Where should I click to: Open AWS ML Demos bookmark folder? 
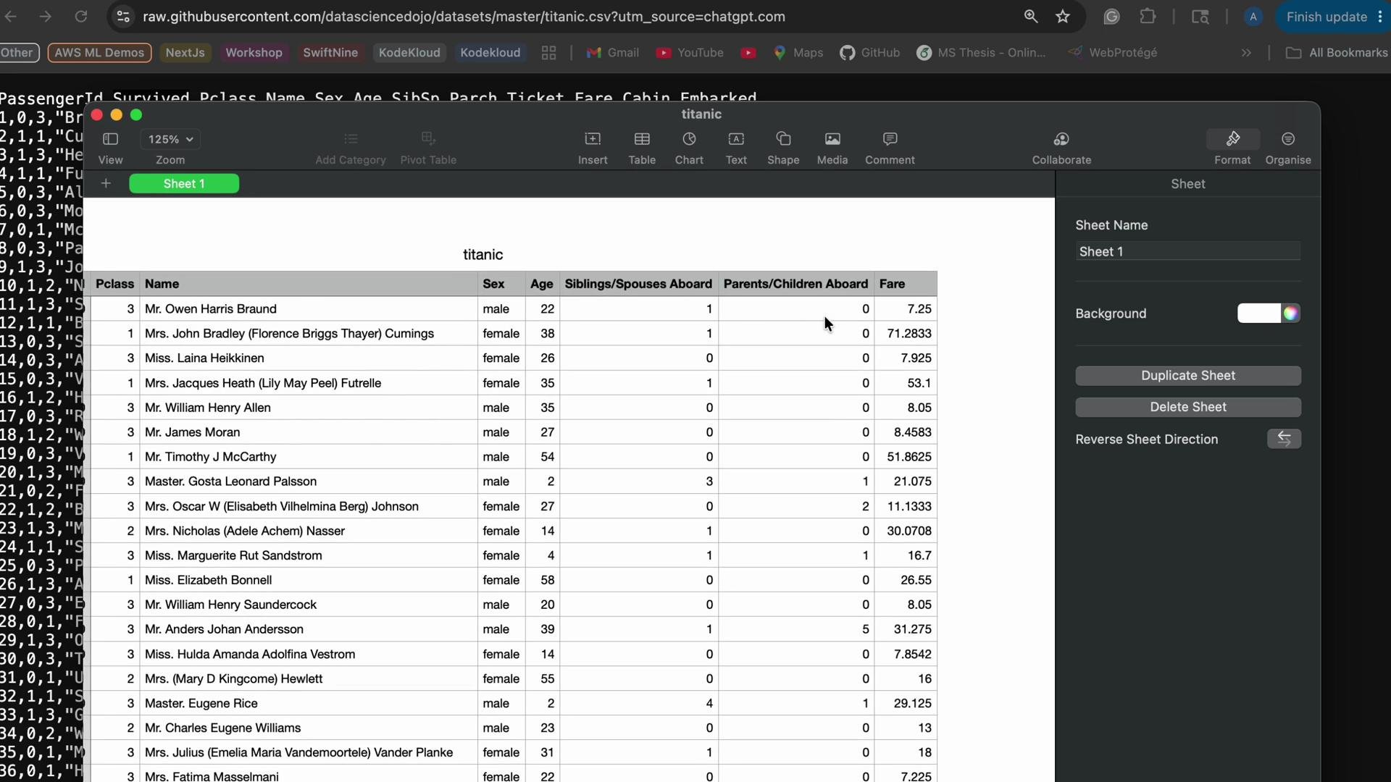point(99,53)
